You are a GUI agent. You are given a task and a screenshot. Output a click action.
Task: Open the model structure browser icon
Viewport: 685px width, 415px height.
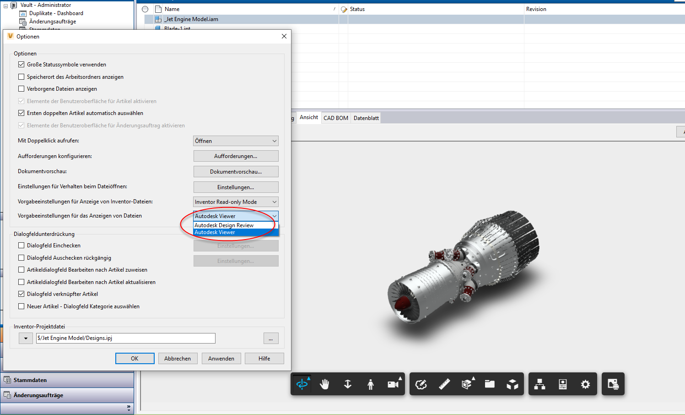[539, 384]
